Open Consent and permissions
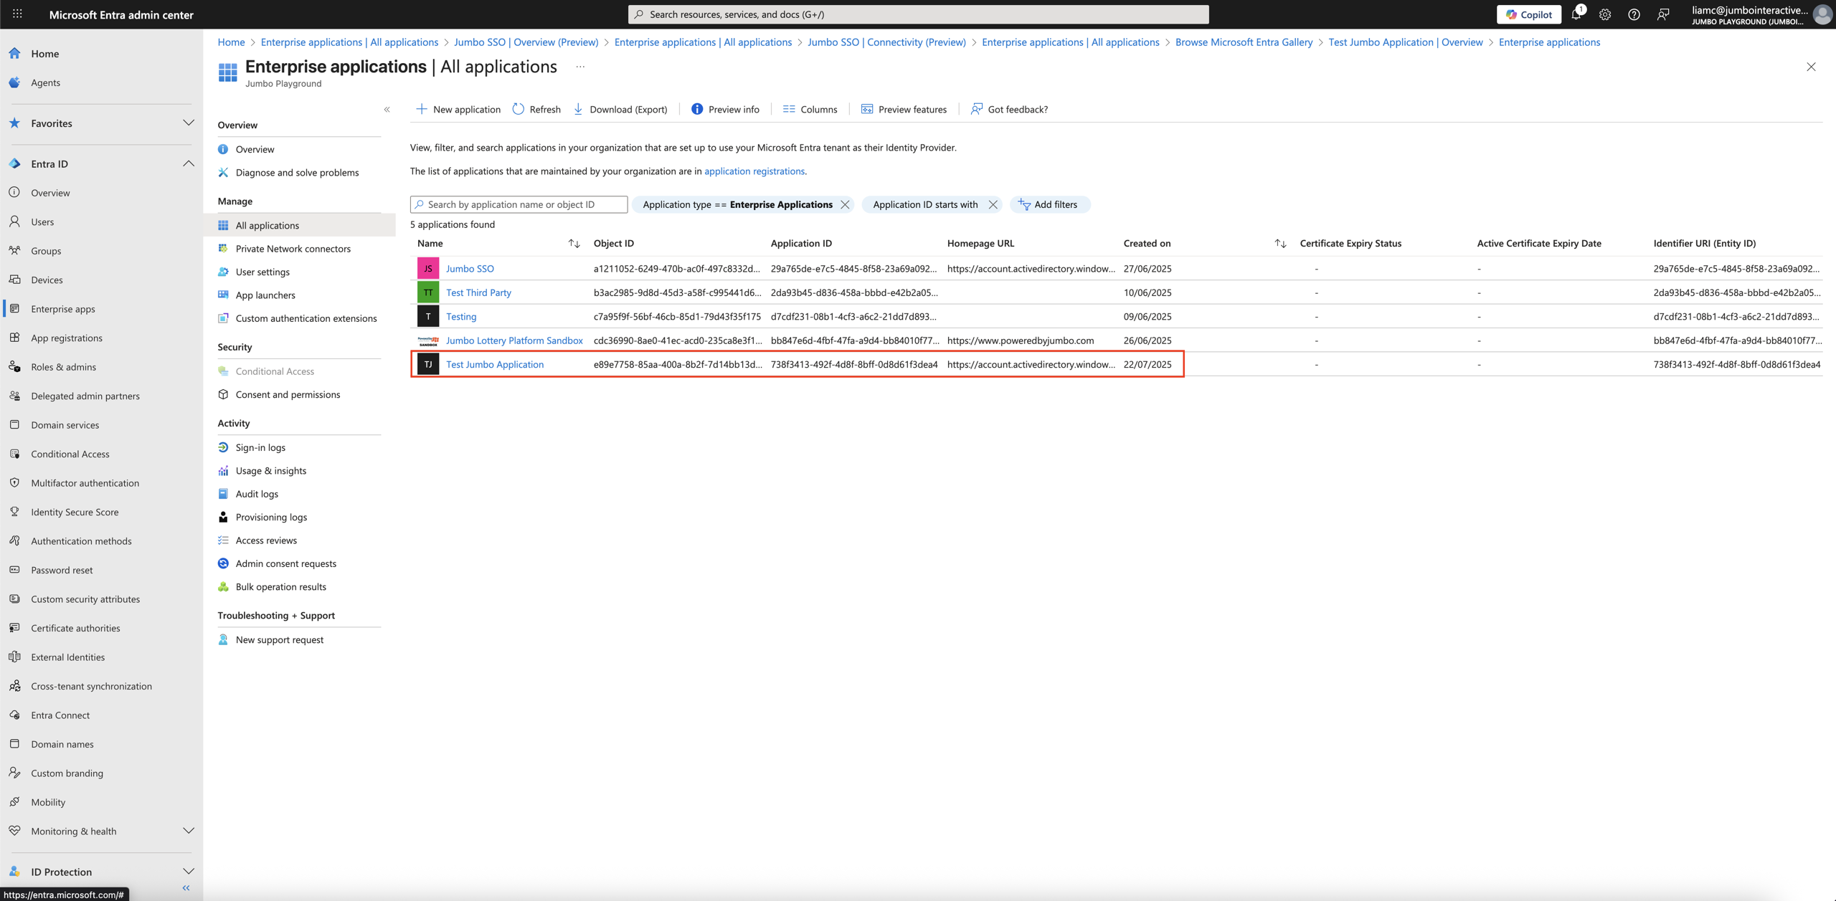Viewport: 1836px width, 901px height. (288, 395)
